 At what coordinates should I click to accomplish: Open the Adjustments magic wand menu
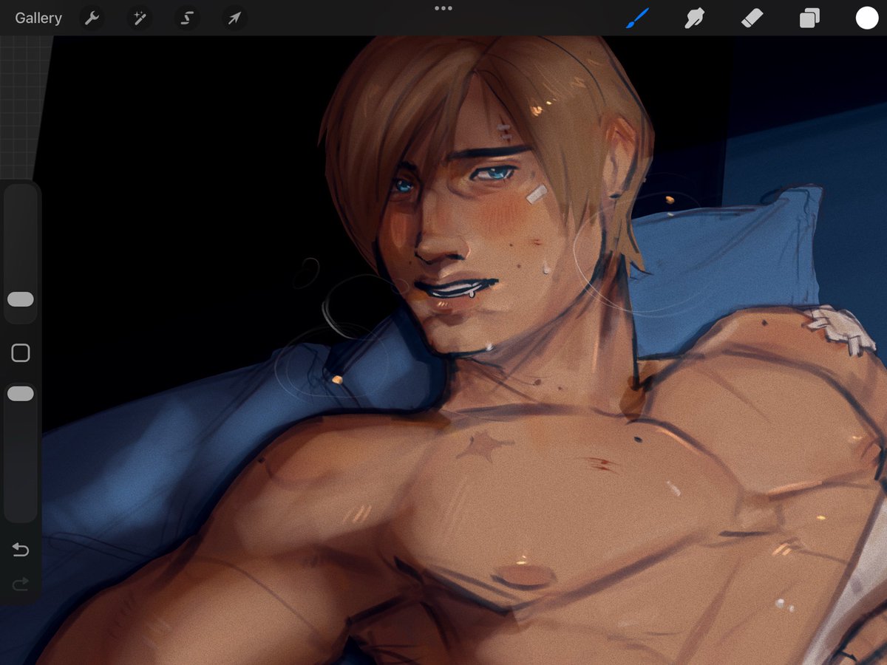click(x=139, y=18)
